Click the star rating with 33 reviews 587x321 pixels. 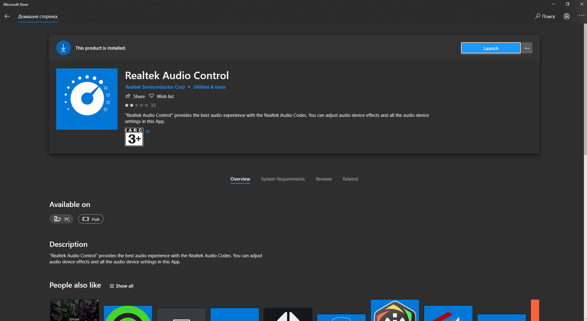coord(140,105)
